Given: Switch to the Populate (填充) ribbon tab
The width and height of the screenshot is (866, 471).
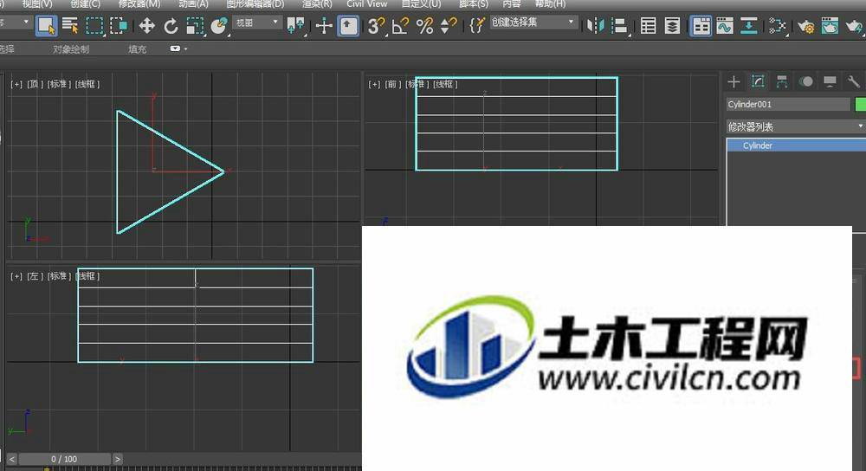Looking at the screenshot, I should [137, 49].
